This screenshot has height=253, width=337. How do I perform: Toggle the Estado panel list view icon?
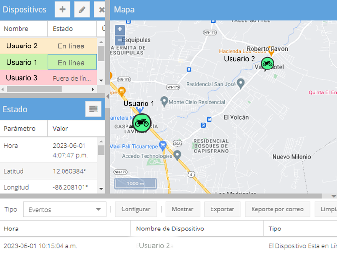[x=93, y=109]
